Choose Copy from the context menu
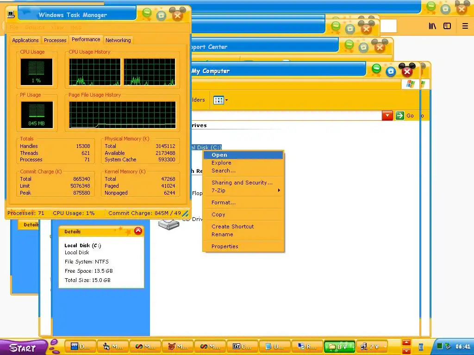 (243, 214)
